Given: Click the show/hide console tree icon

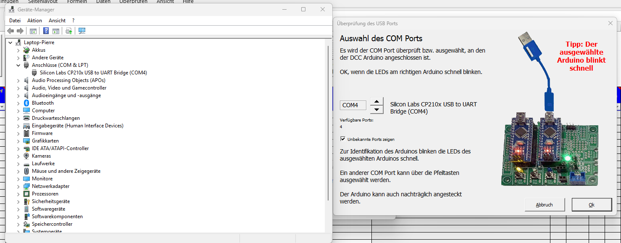Looking at the screenshot, I should click(x=33, y=31).
